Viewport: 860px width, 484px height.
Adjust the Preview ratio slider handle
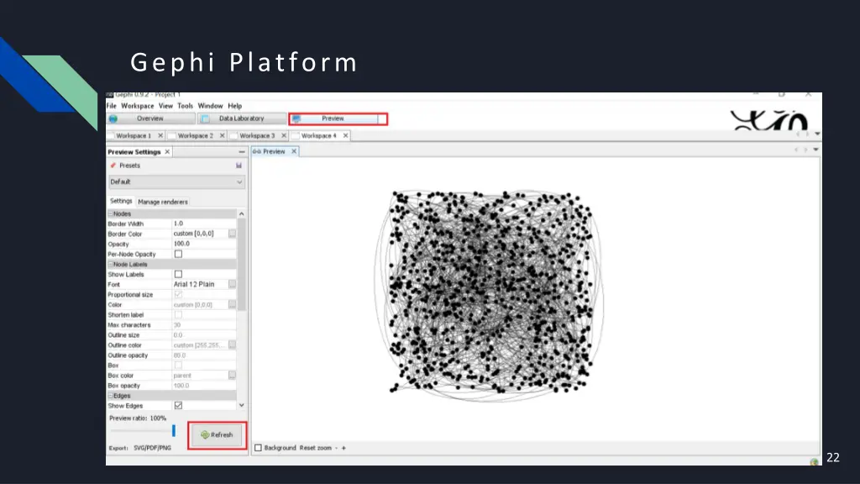click(x=174, y=431)
